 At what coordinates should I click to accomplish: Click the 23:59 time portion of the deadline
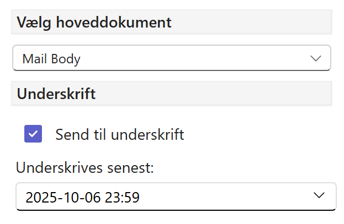tap(123, 197)
